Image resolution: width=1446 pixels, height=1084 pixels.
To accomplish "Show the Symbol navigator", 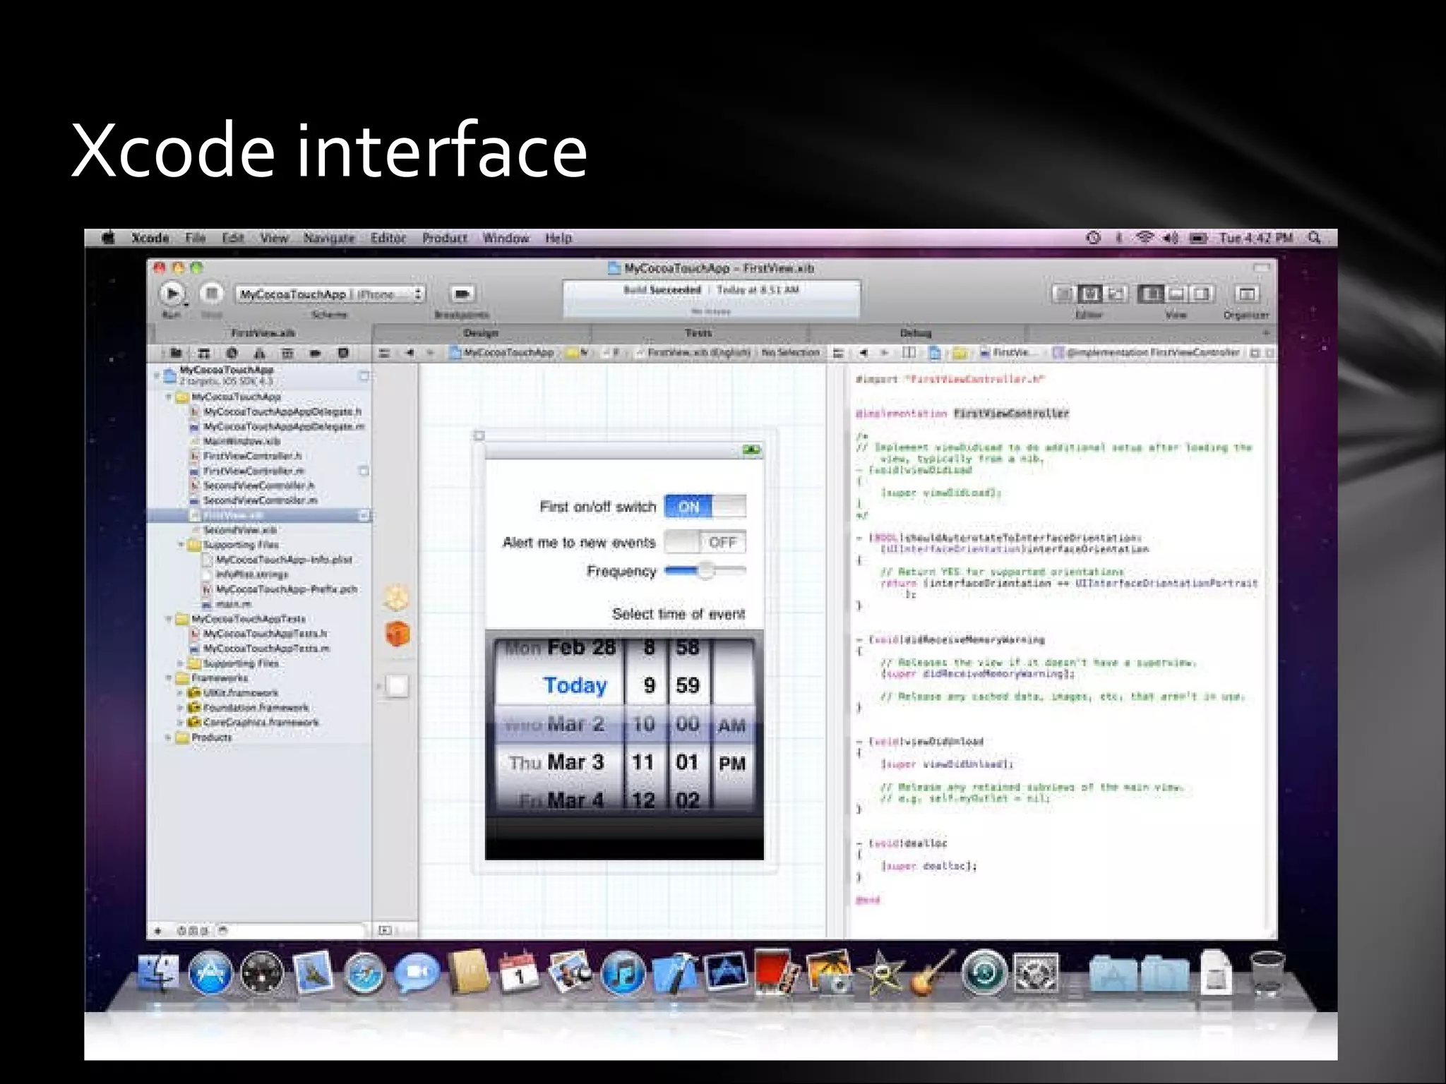I will pyautogui.click(x=204, y=353).
